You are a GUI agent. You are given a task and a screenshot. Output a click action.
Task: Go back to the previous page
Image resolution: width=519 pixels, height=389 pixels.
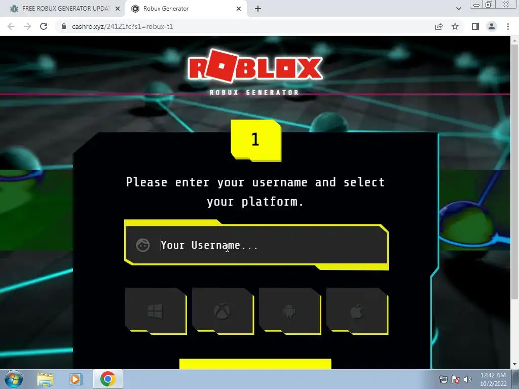click(x=11, y=26)
